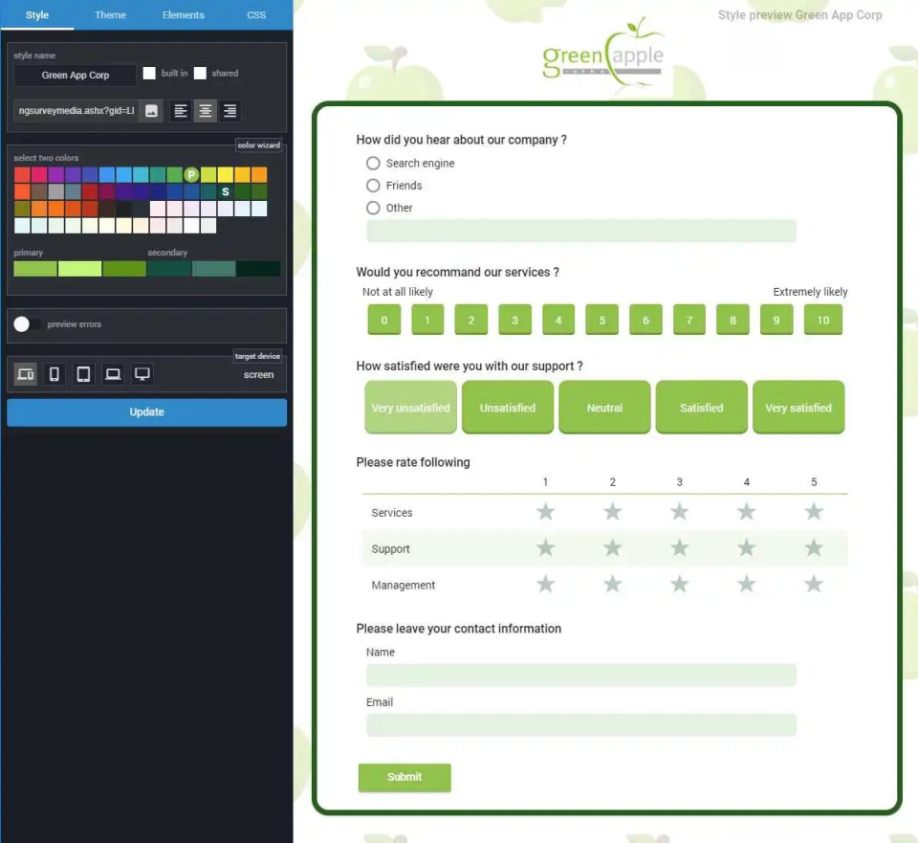Select the desktop screen target device icon
This screenshot has width=918, height=843.
click(142, 373)
